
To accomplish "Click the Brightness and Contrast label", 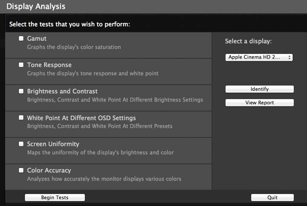I will (x=62, y=91).
